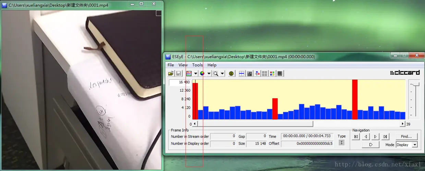425x171 pixels.
Task: Select the magnifier zoom tool
Action: 216,74
